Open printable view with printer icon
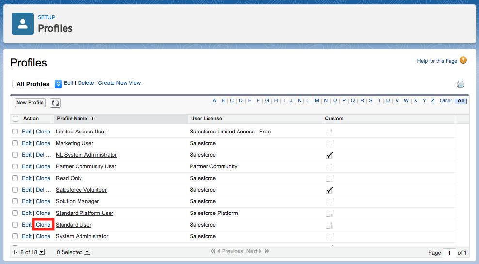The image size is (479, 264). pyautogui.click(x=461, y=84)
